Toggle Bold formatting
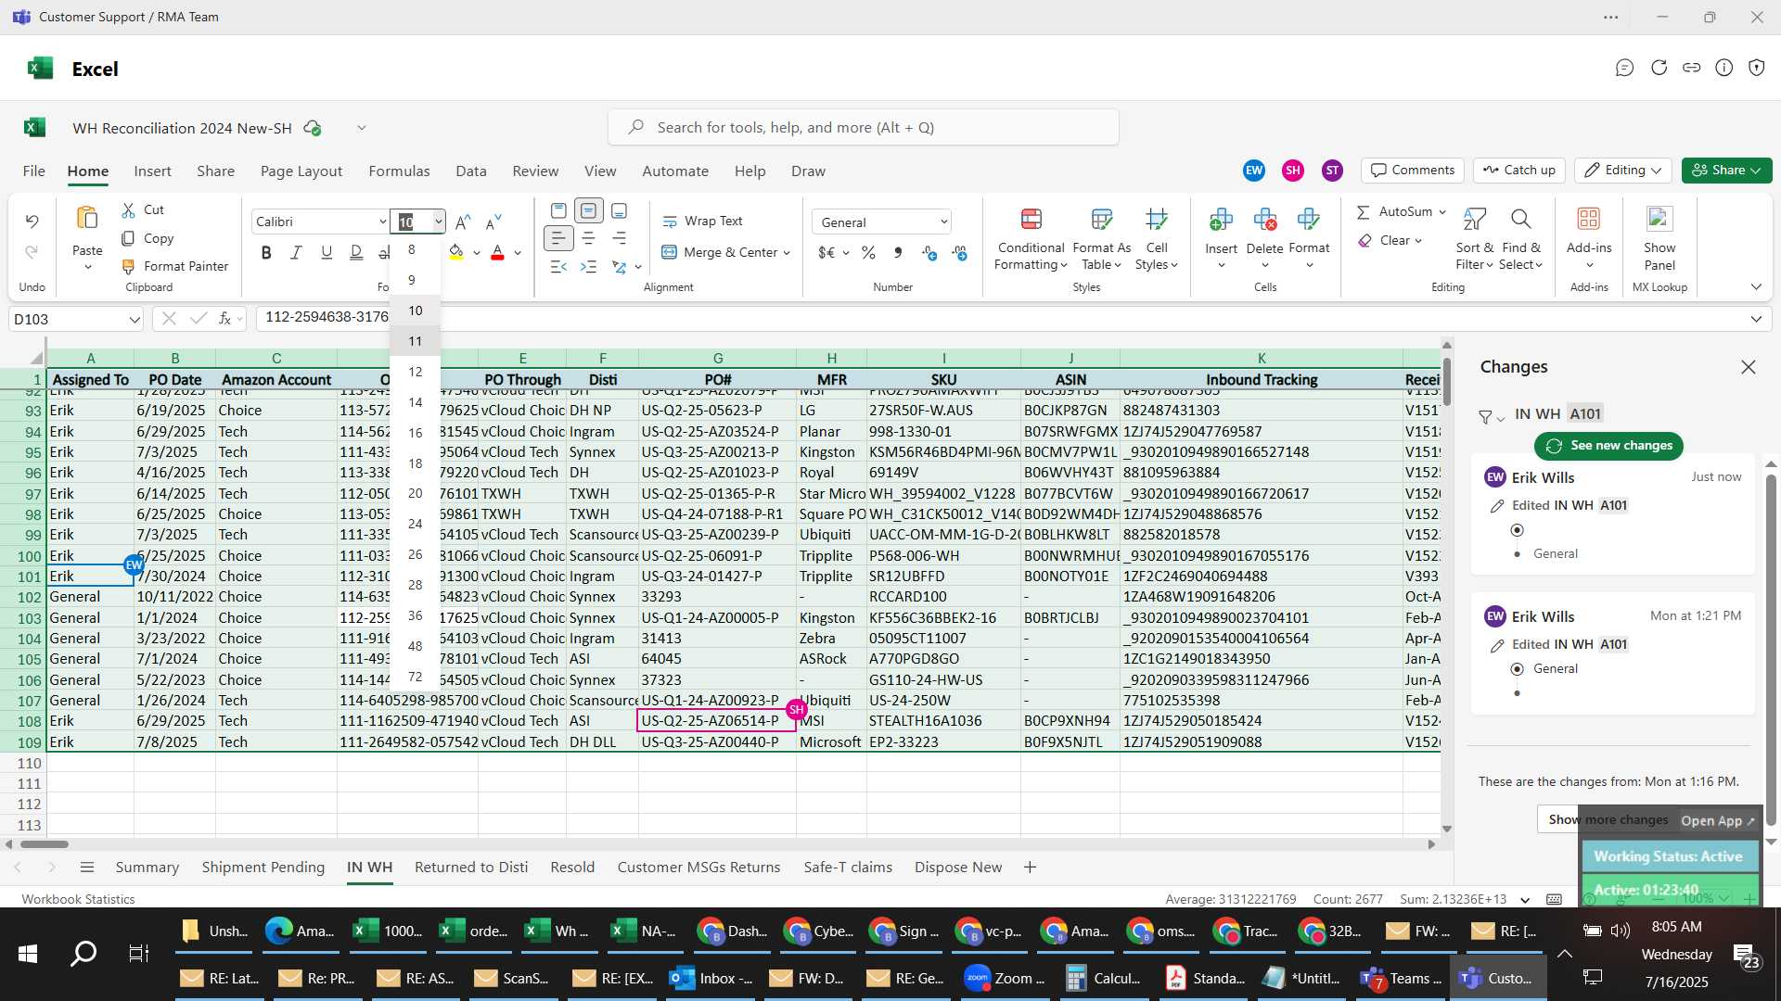The height and width of the screenshot is (1001, 1781). tap(267, 253)
